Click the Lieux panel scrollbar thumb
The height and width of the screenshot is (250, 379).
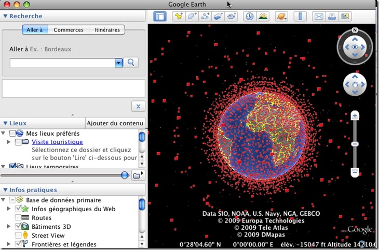(142, 137)
